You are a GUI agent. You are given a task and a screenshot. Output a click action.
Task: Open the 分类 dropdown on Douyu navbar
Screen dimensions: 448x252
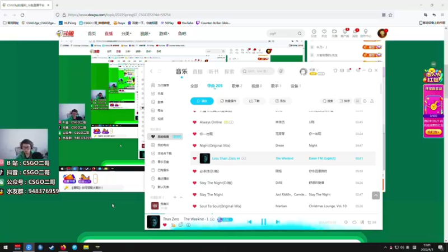click(x=127, y=34)
